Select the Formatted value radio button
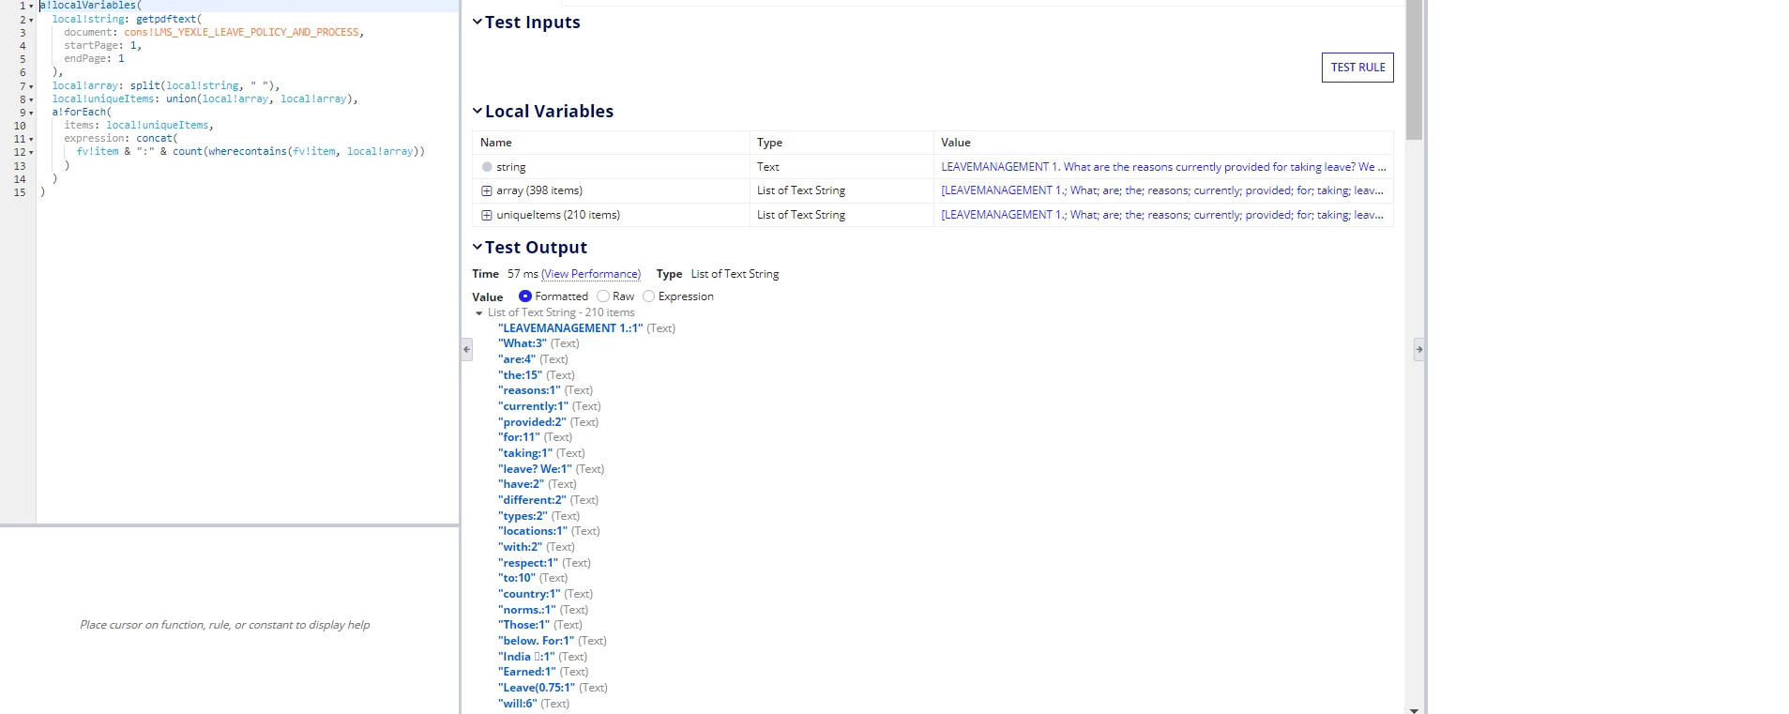Image resolution: width=1789 pixels, height=714 pixels. [x=525, y=296]
